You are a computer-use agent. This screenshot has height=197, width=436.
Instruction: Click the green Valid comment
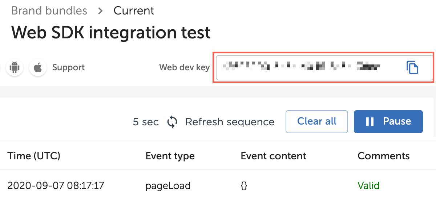point(368,186)
